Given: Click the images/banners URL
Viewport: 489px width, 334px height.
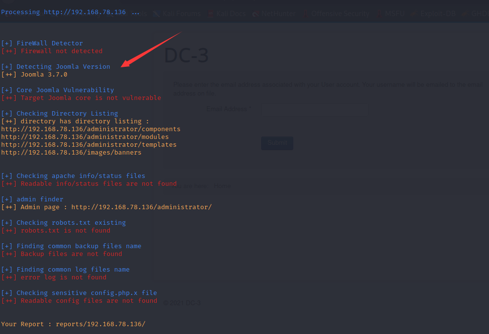Looking at the screenshot, I should click(71, 152).
